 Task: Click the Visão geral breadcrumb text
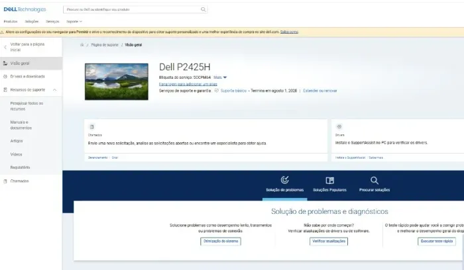pyautogui.click(x=133, y=45)
